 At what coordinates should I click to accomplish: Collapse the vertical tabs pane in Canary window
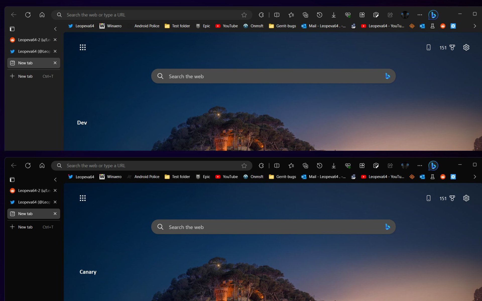pos(55,180)
